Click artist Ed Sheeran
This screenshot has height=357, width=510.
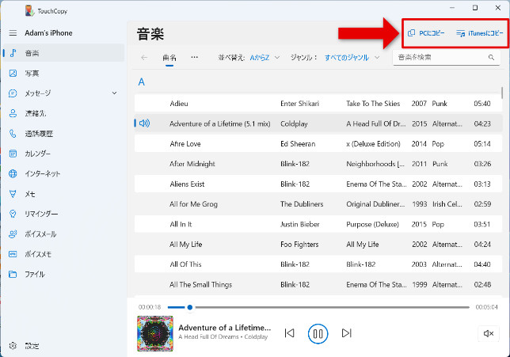pyautogui.click(x=298, y=144)
